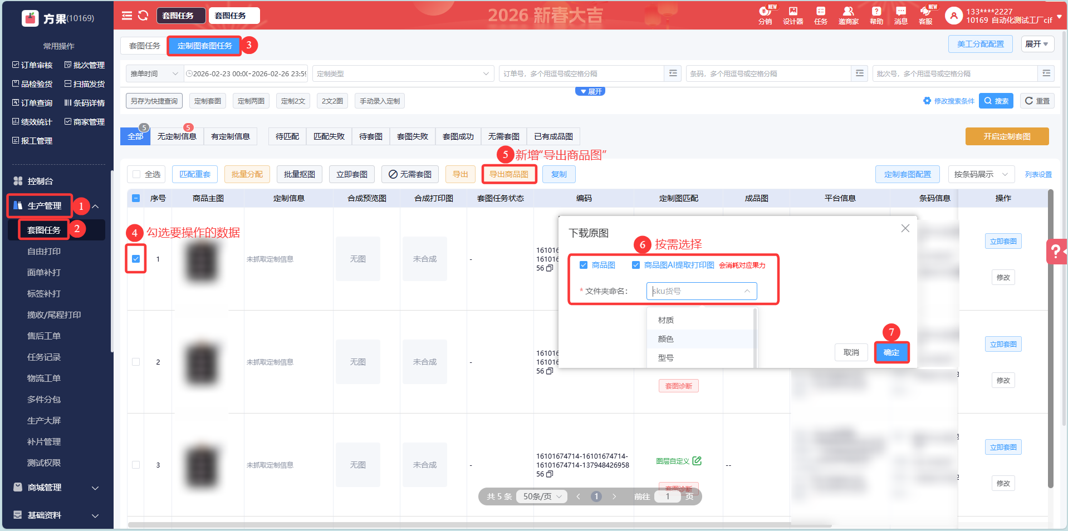Screen dimensions: 1068x531
Task: Click the 订单号 input field
Action: click(x=581, y=73)
